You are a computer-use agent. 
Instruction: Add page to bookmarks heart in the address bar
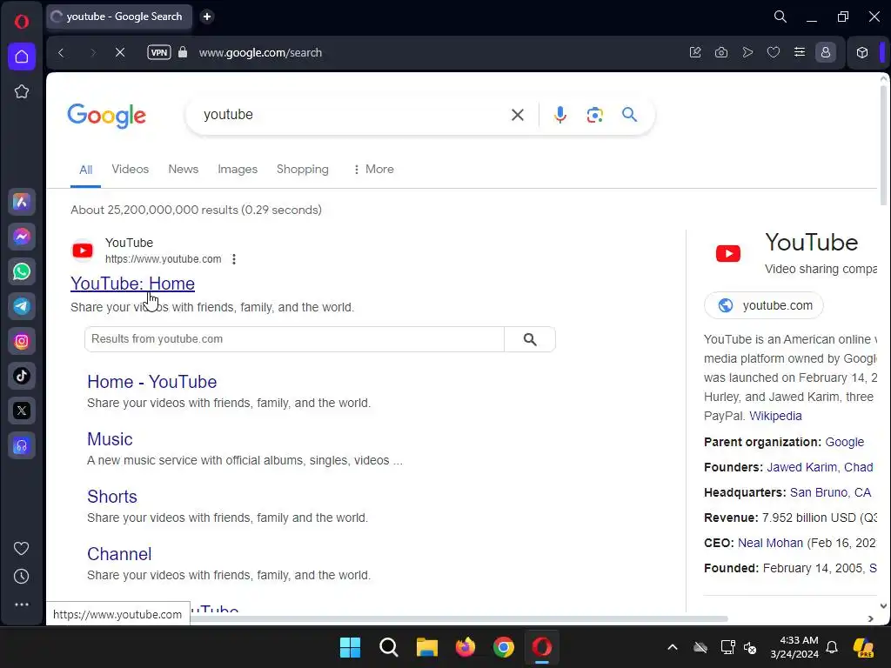(774, 52)
